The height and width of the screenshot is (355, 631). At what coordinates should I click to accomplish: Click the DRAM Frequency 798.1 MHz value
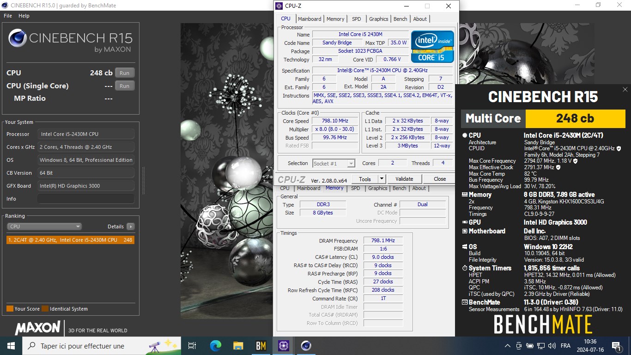tap(383, 241)
